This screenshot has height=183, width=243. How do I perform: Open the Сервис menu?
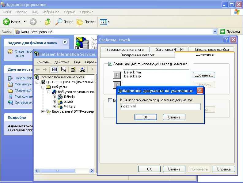click(x=70, y=12)
